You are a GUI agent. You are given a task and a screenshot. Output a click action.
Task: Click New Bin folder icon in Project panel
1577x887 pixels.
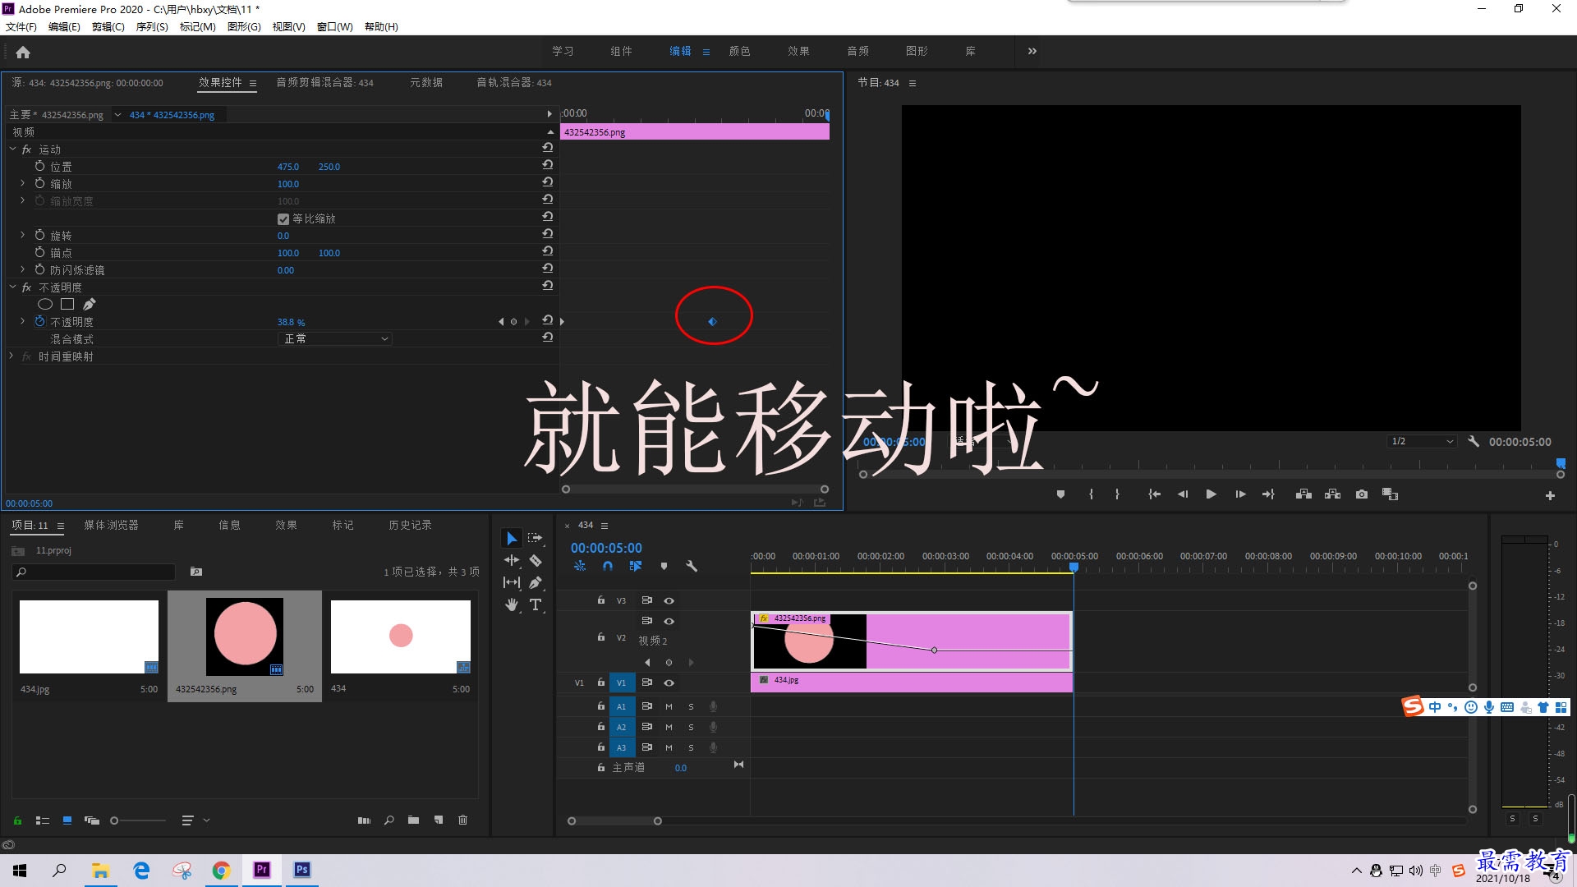tap(413, 820)
